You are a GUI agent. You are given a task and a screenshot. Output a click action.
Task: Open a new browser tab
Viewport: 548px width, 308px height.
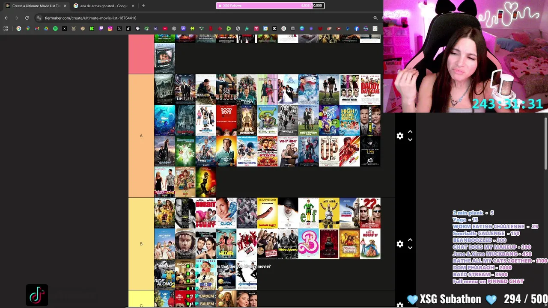click(143, 6)
